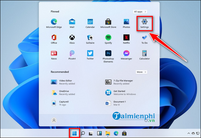Open the user account menu
Screen dimensions: 201x138
click(54, 120)
